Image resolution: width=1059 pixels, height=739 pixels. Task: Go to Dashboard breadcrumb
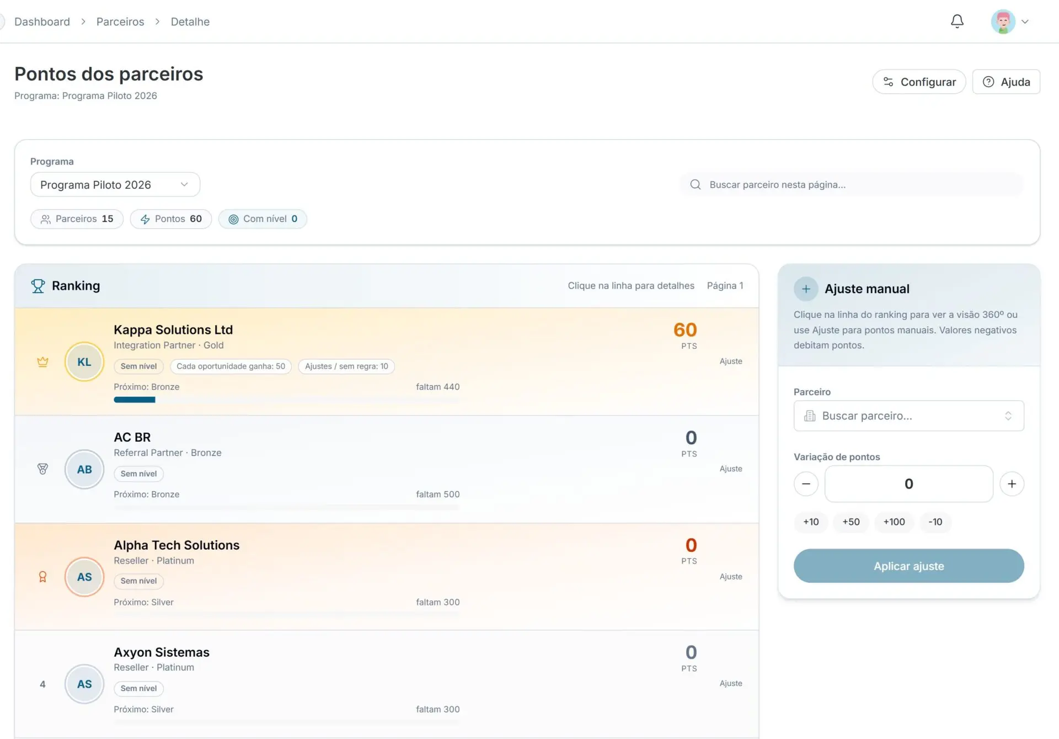[42, 22]
